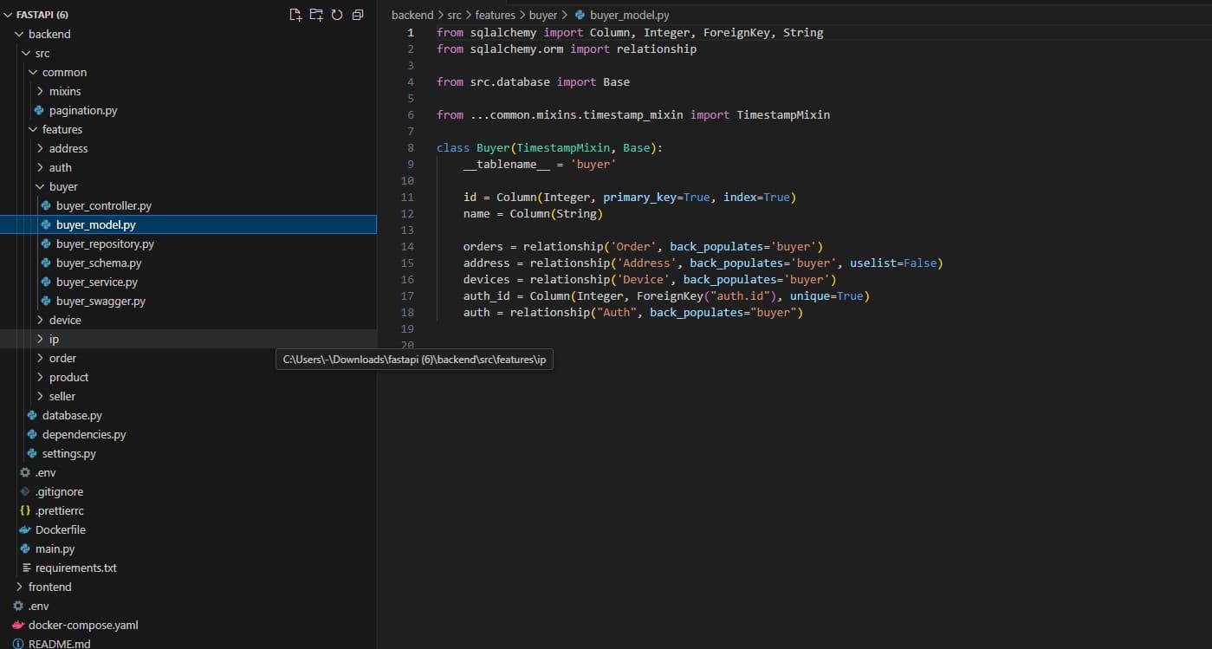Expand the address folder
The width and height of the screenshot is (1212, 649).
click(x=40, y=148)
